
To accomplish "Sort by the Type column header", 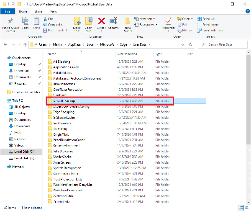I will pos(159,54).
